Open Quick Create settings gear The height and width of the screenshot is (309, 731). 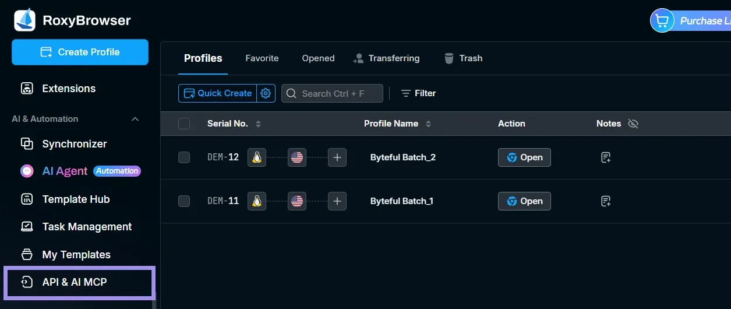tap(266, 93)
